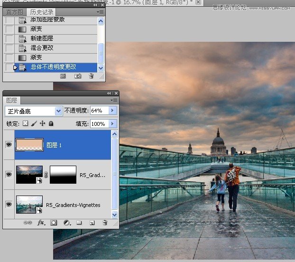Toggle visibility of the R5_Gradients-Vignettes bottom layer
Image resolution: width=295 pixels, height=262 pixels.
pyautogui.click(x=9, y=205)
